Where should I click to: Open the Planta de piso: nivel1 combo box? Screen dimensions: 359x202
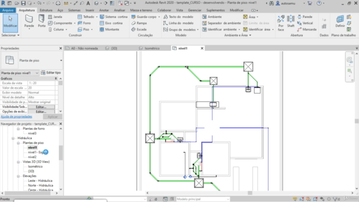pyautogui.click(x=20, y=73)
